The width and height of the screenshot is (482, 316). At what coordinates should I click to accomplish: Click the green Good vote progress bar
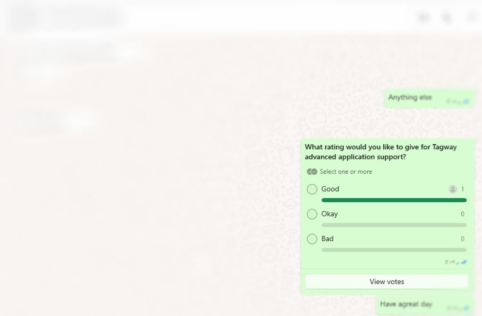pyautogui.click(x=394, y=200)
